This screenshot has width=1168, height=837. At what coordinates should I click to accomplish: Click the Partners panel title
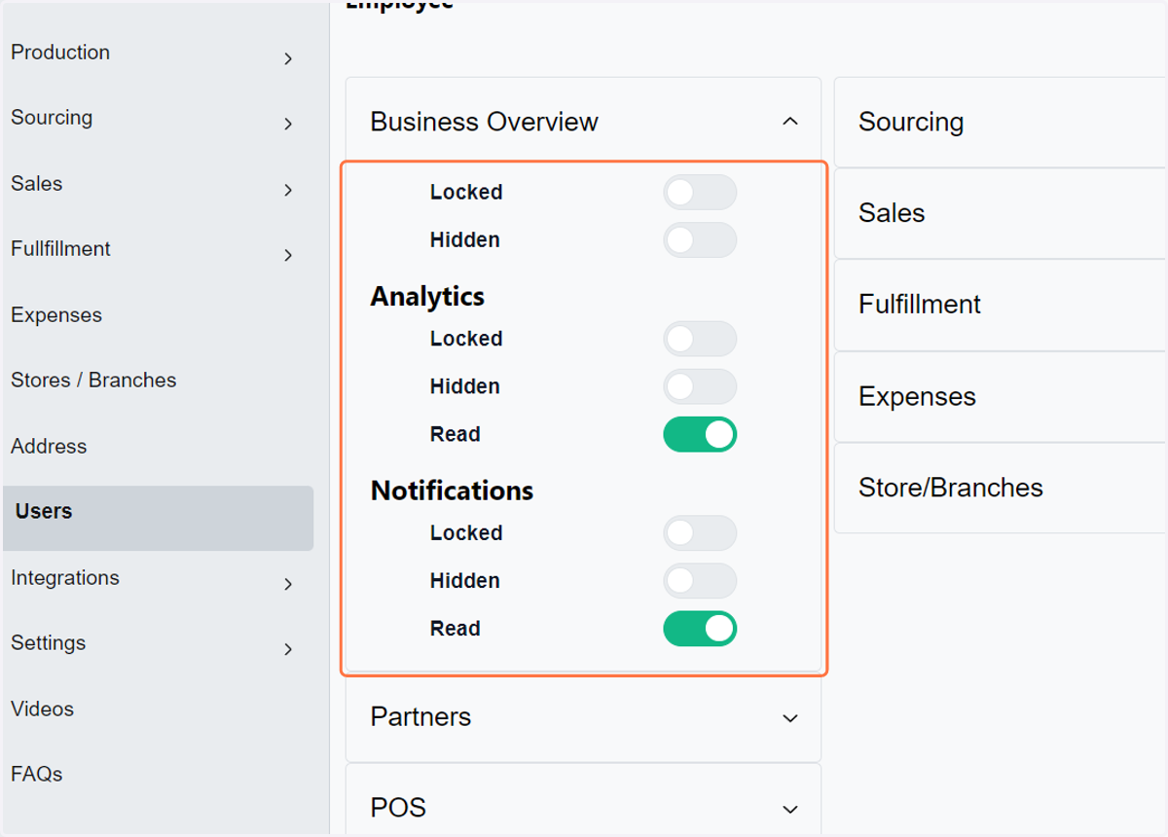(x=420, y=717)
